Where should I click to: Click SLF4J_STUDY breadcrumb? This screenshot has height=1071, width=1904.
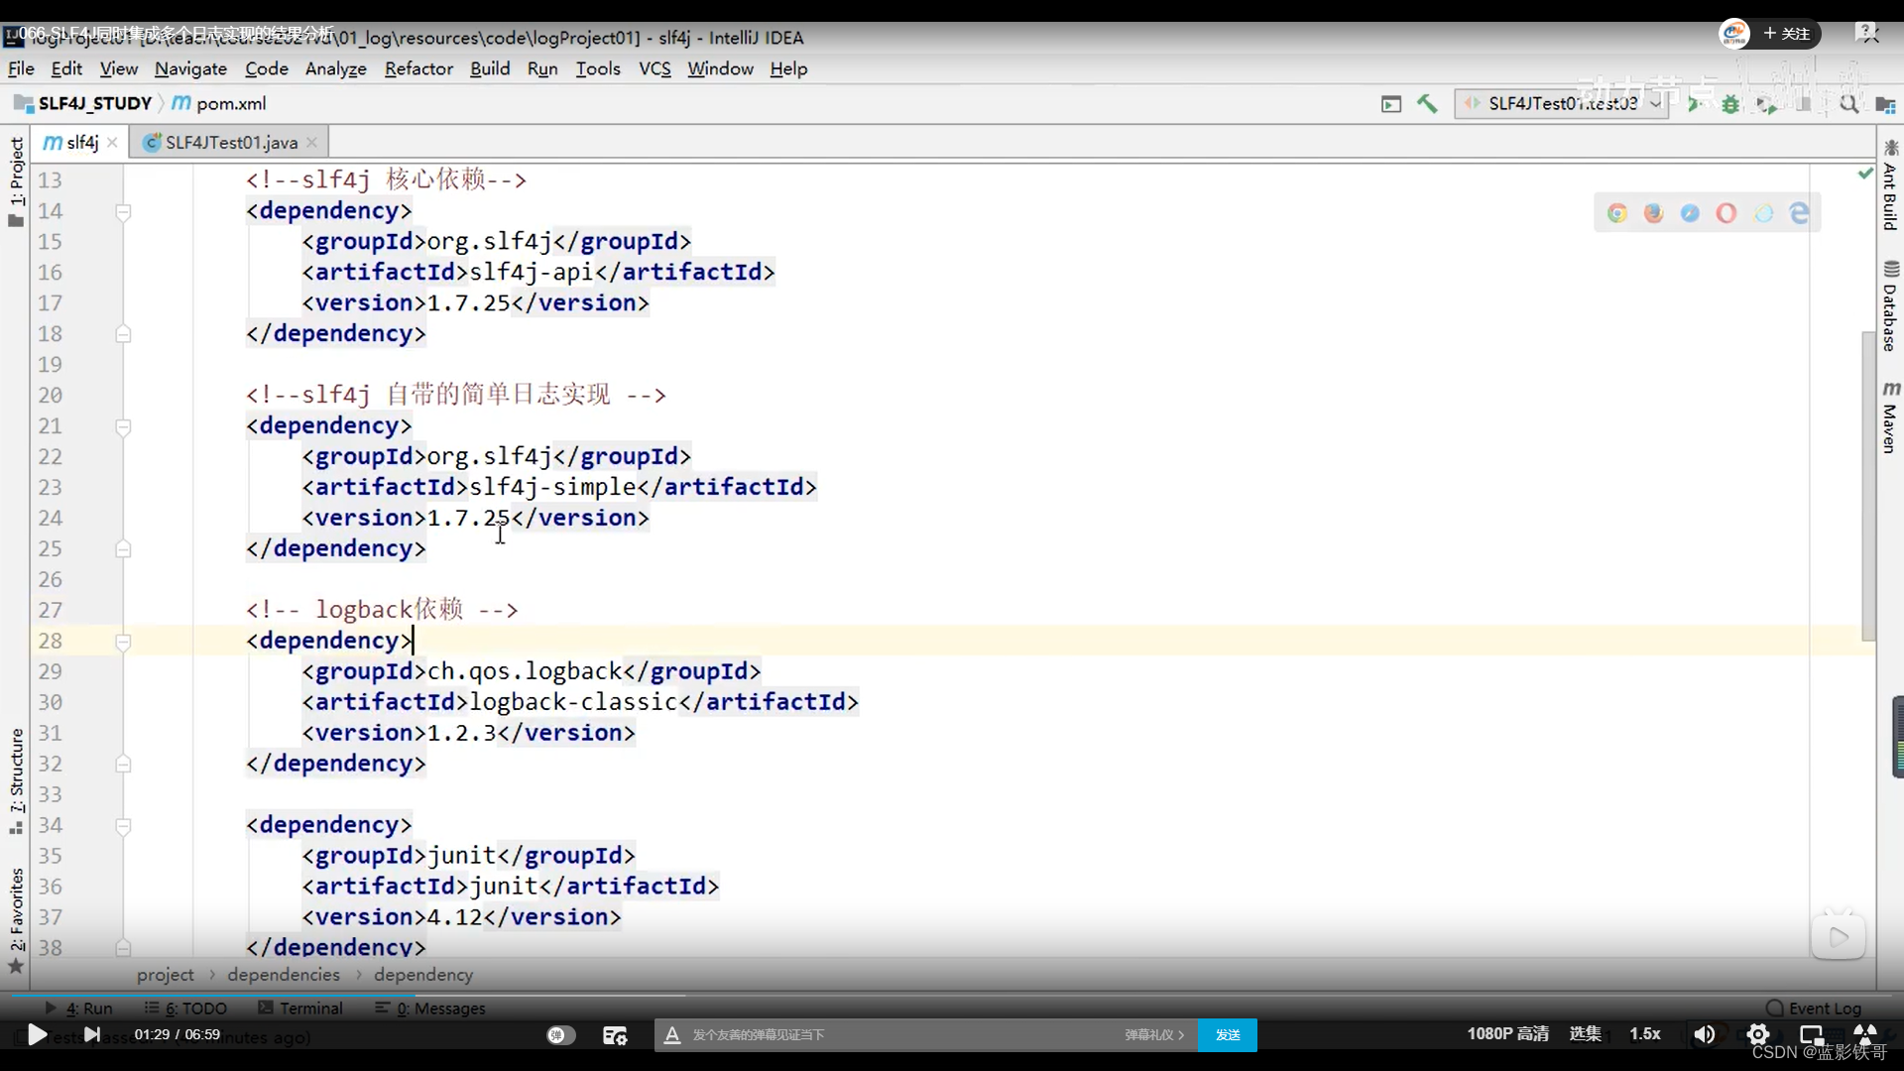coord(83,103)
